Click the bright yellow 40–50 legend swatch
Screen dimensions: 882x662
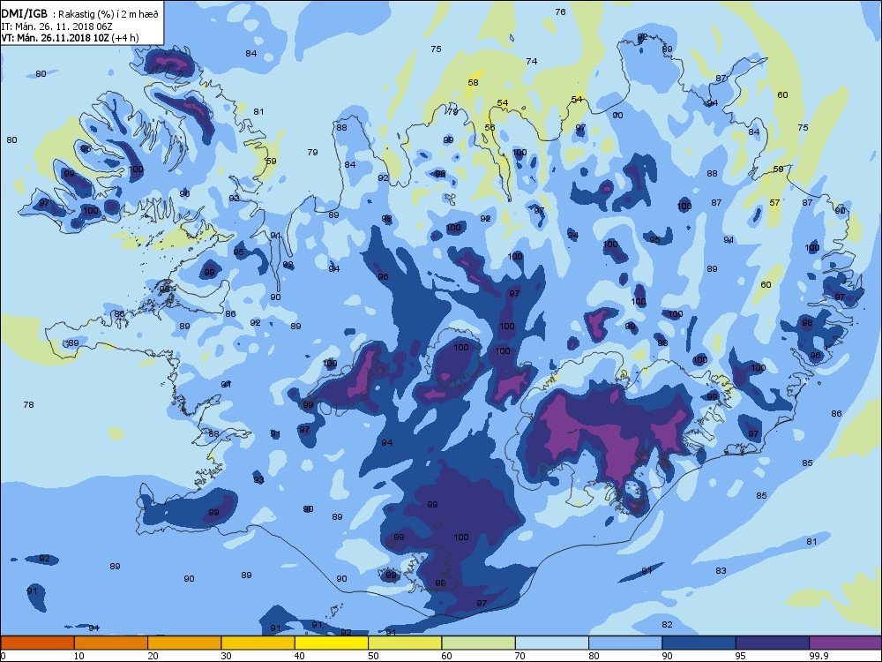(332, 643)
